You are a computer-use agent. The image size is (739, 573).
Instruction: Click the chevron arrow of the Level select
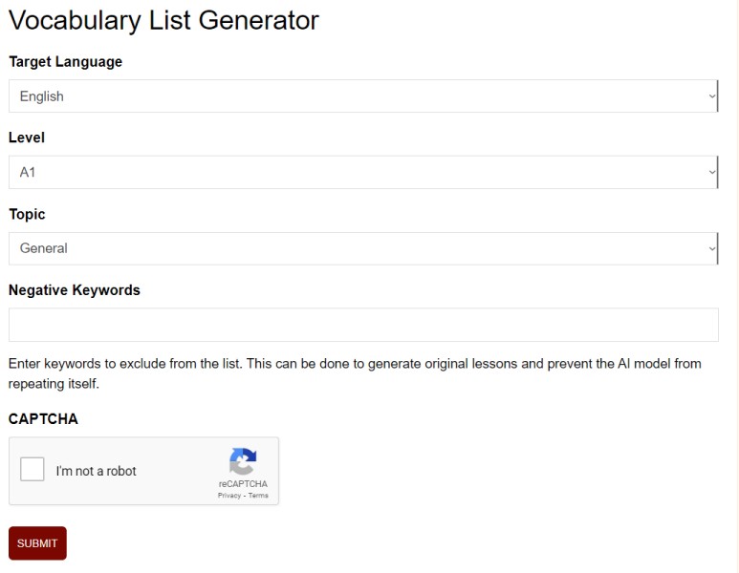point(711,172)
